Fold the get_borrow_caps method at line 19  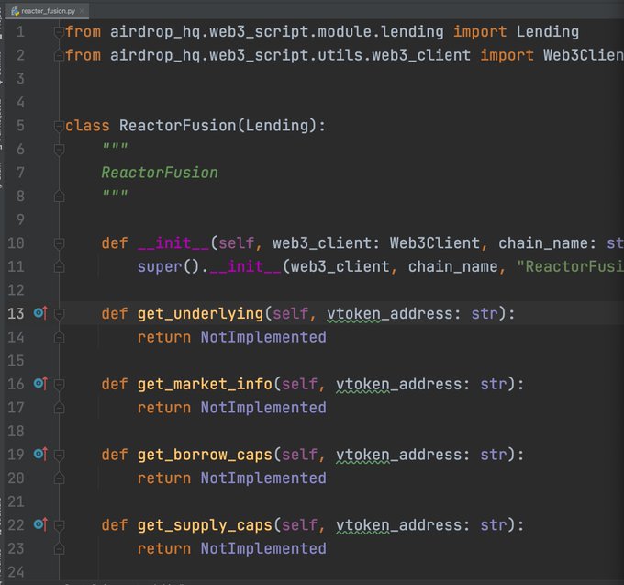click(x=59, y=455)
